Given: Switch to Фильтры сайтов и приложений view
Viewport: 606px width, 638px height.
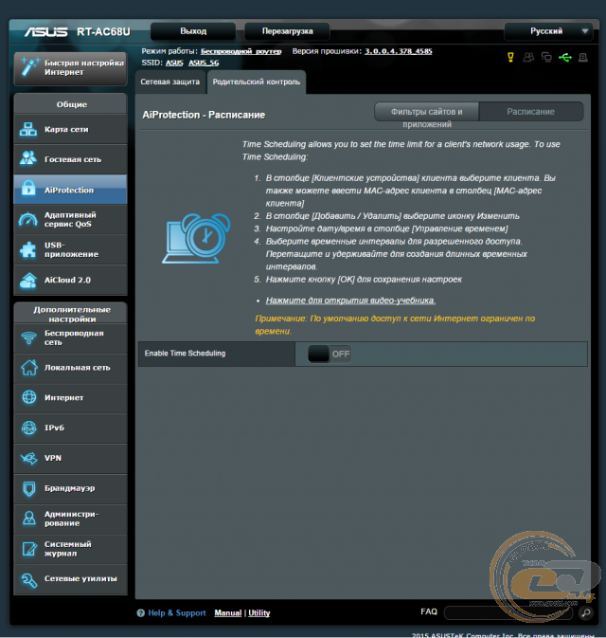Looking at the screenshot, I should point(426,112).
